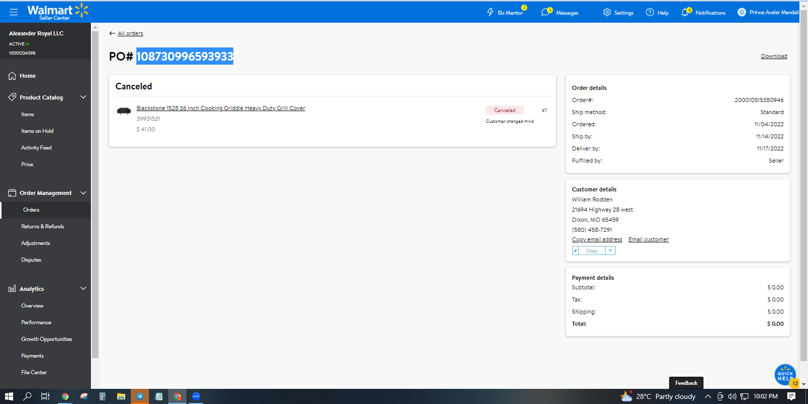Click the Canceled status badge

[504, 110]
